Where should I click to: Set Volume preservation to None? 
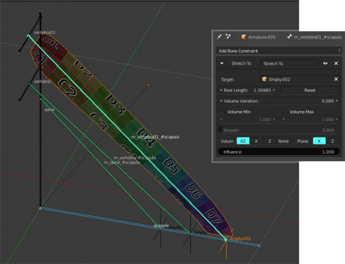coord(283,141)
